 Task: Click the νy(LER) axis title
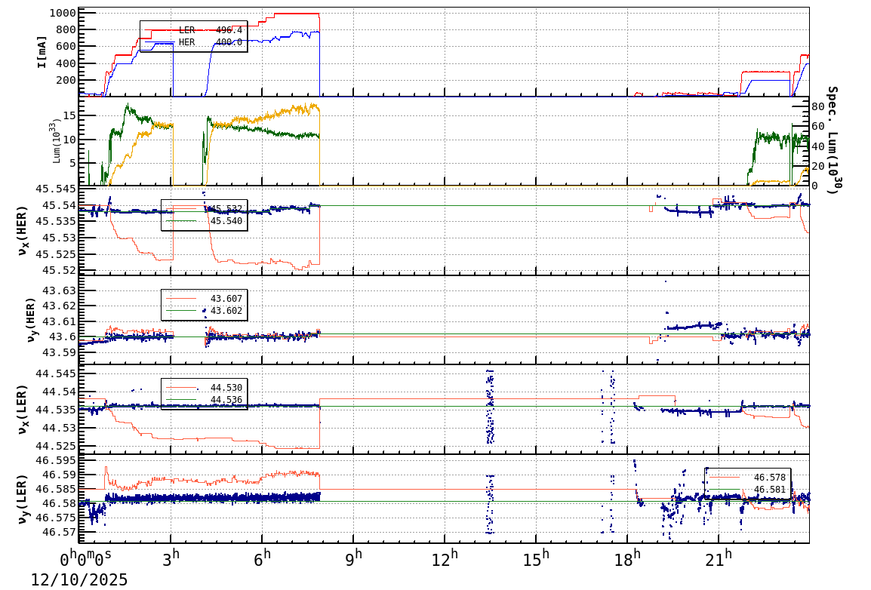pos(23,499)
